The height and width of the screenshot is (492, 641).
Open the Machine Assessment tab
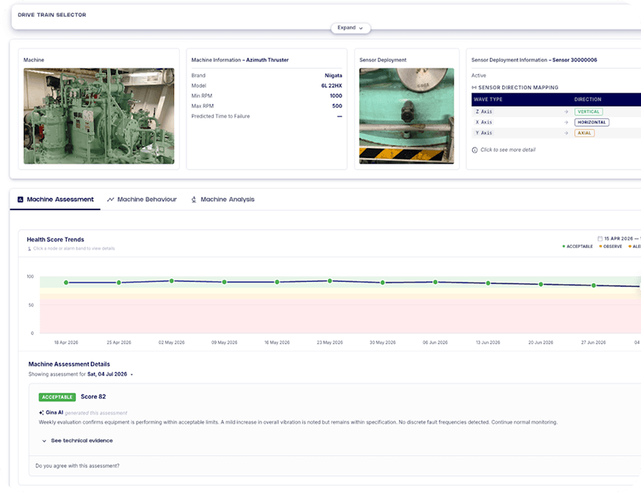(56, 200)
